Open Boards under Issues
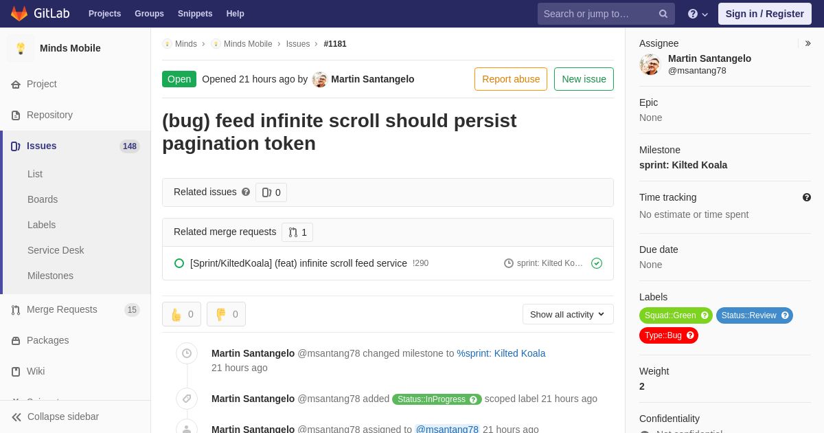 [43, 199]
